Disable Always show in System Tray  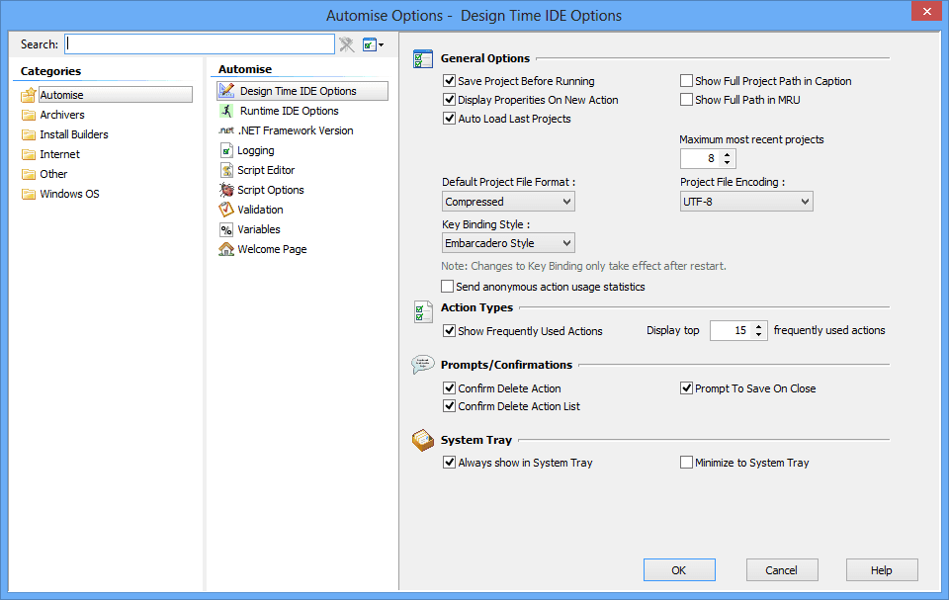pos(449,463)
